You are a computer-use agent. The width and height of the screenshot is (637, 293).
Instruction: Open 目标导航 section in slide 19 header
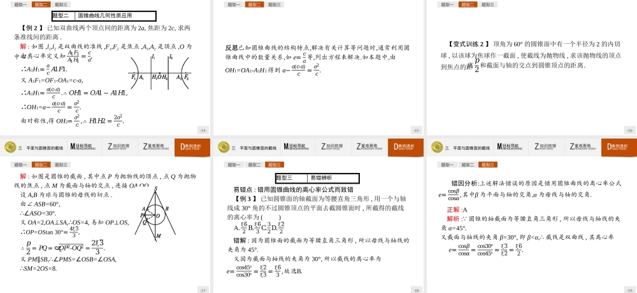[511, 147]
